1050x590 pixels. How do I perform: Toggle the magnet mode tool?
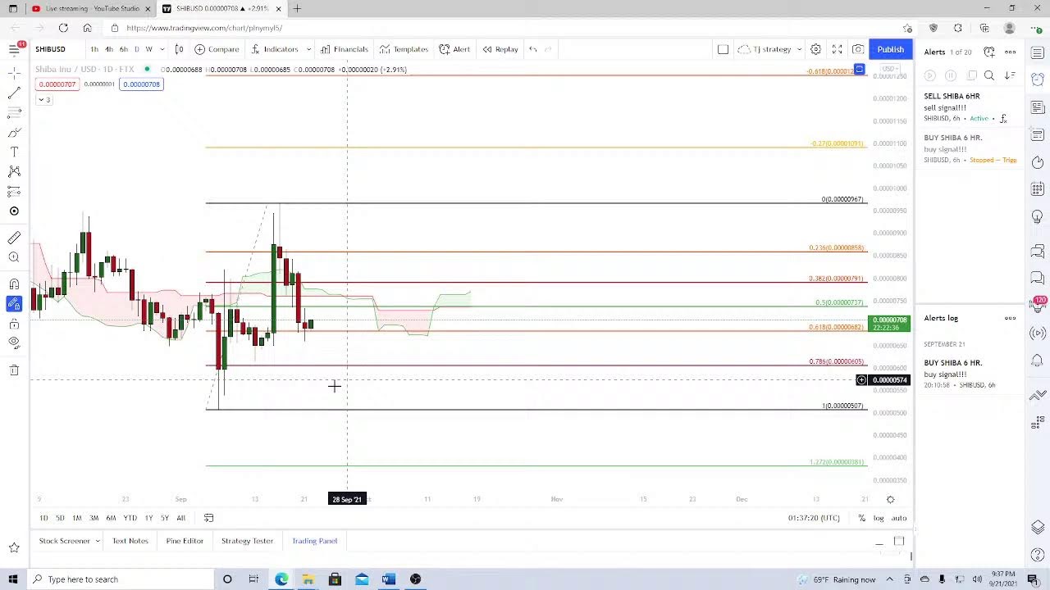(14, 284)
